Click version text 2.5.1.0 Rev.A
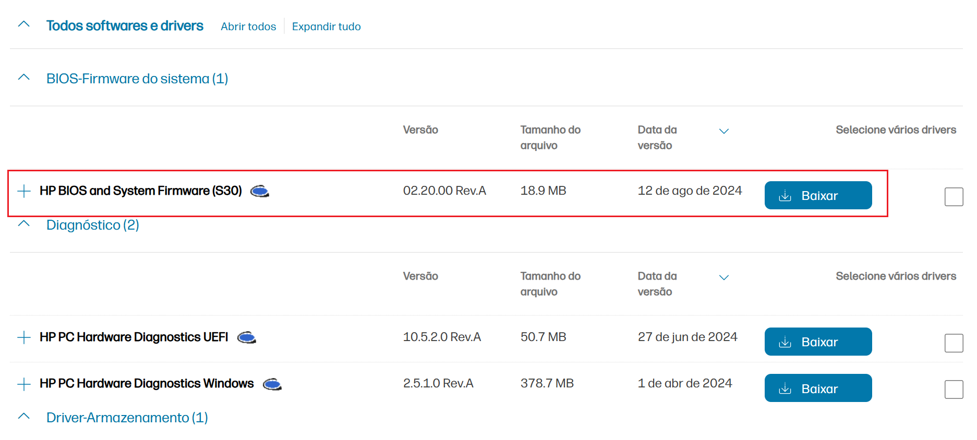977x440 pixels. (x=438, y=383)
